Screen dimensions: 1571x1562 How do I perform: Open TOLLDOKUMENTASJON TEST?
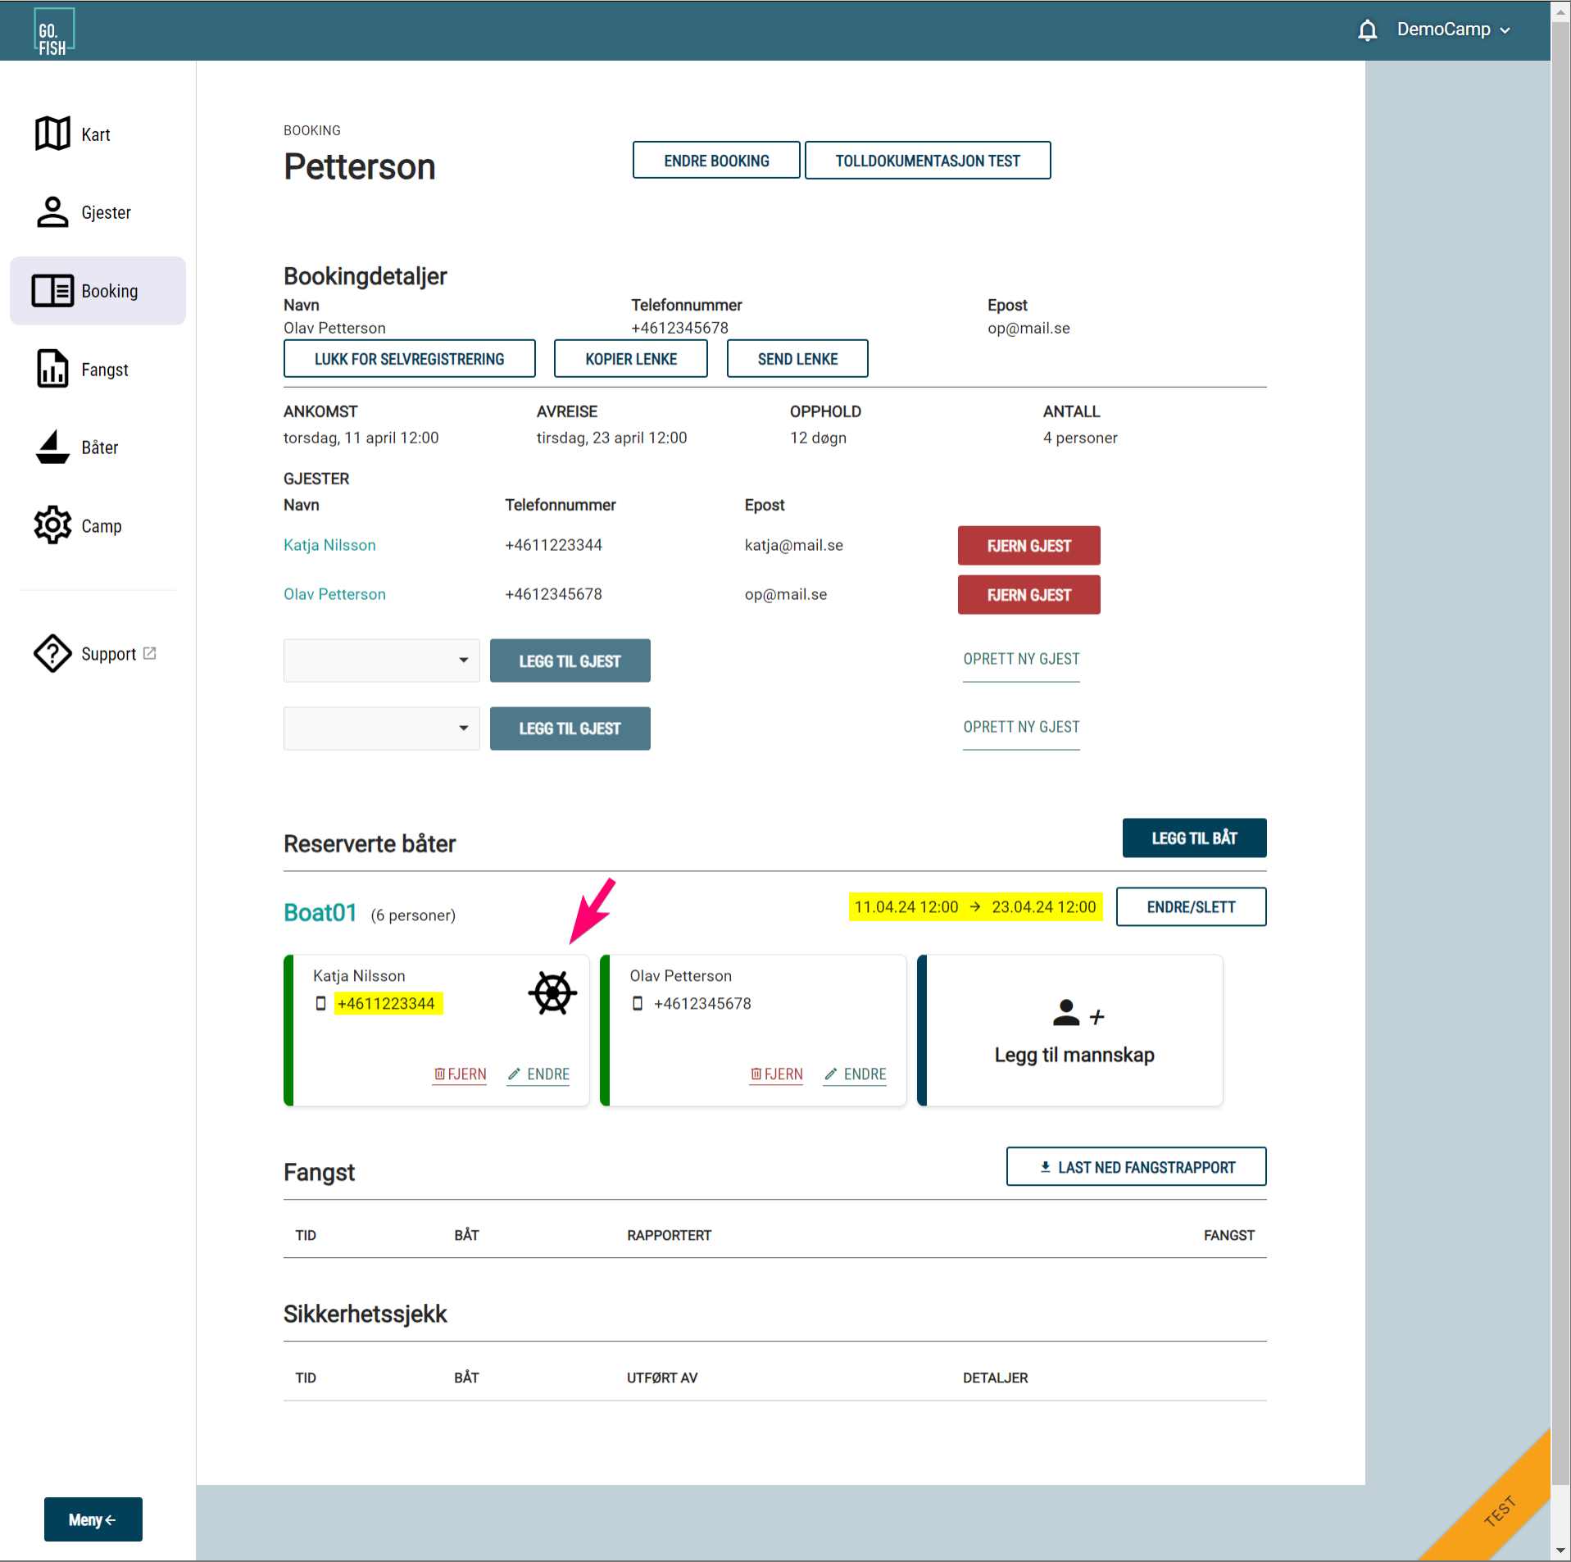click(928, 160)
